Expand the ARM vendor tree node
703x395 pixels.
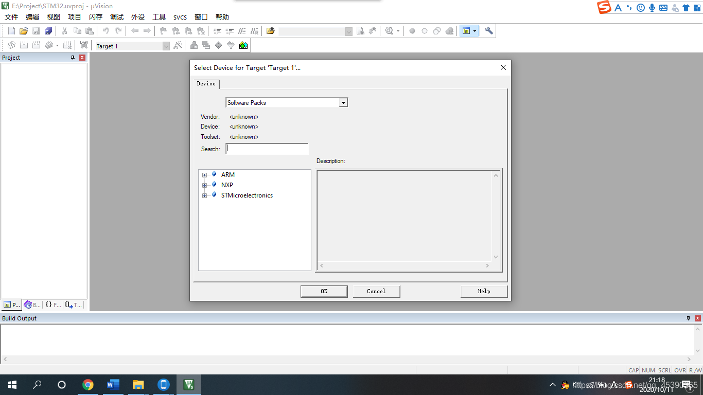(x=204, y=175)
